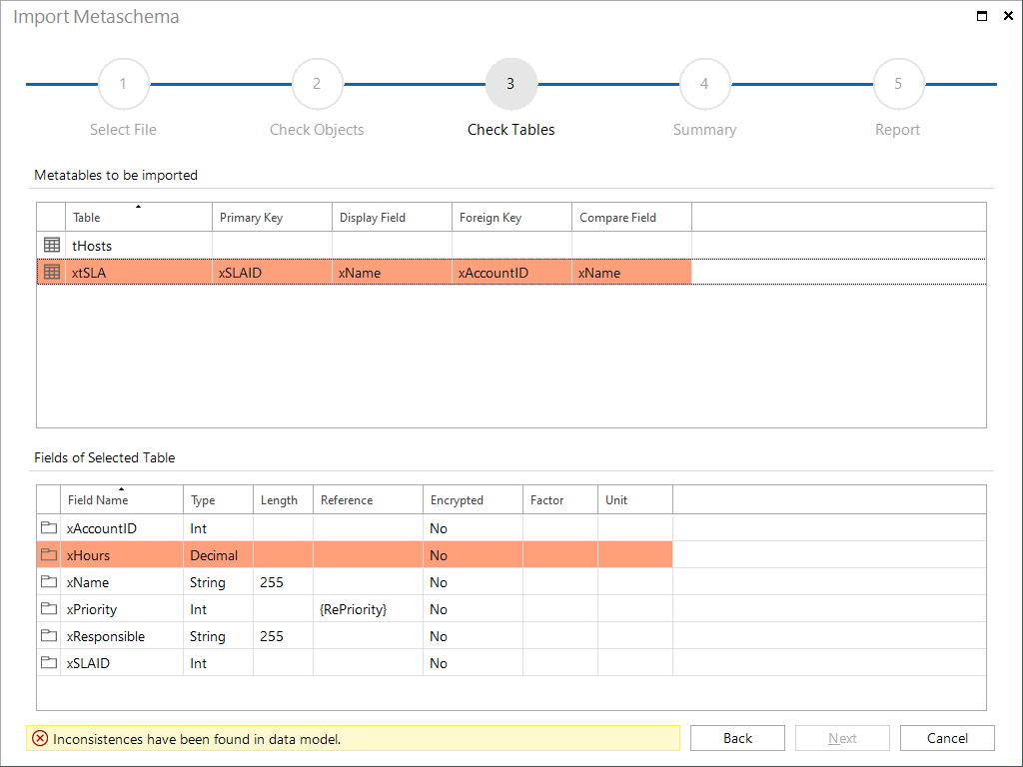This screenshot has width=1023, height=767.
Task: Click the Cancel button
Action: coord(947,737)
